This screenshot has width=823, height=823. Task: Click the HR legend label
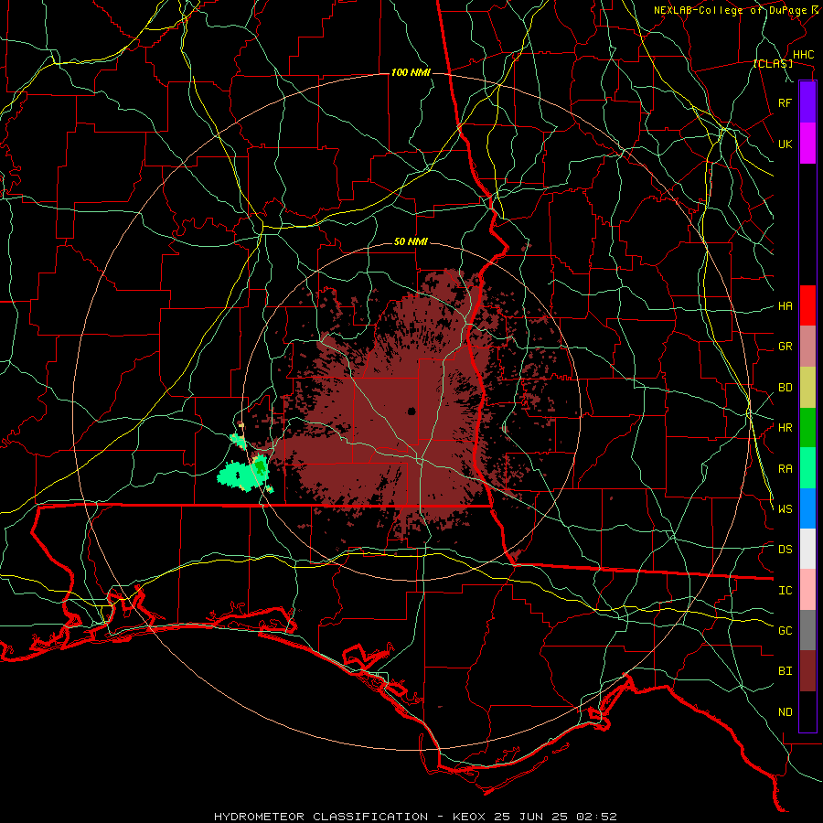[x=785, y=428]
